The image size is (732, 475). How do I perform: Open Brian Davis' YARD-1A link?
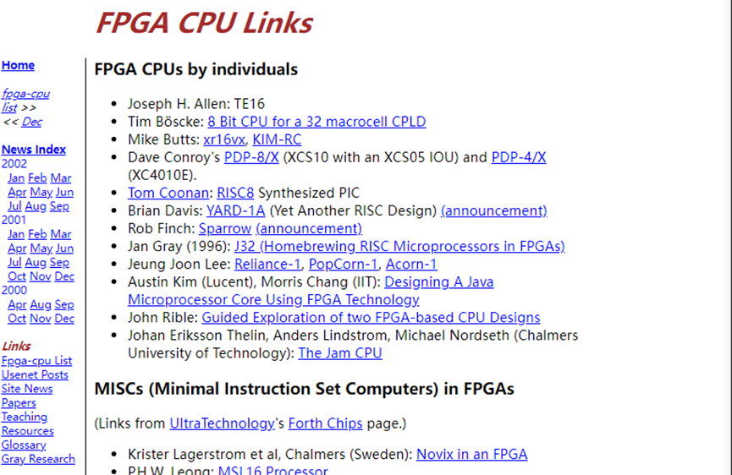236,210
